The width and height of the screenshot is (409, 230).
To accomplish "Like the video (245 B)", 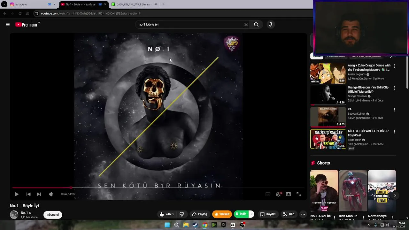I will [x=167, y=214].
